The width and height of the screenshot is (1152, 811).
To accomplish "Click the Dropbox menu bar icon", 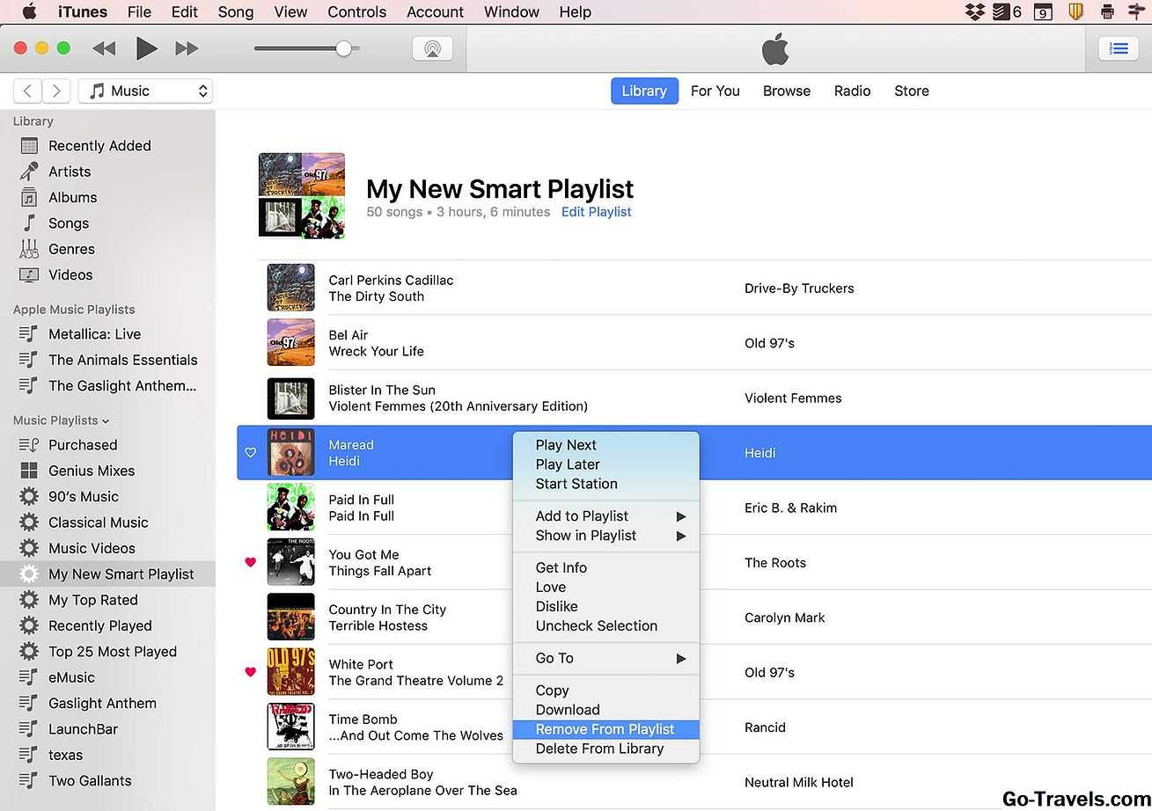I will tap(974, 12).
